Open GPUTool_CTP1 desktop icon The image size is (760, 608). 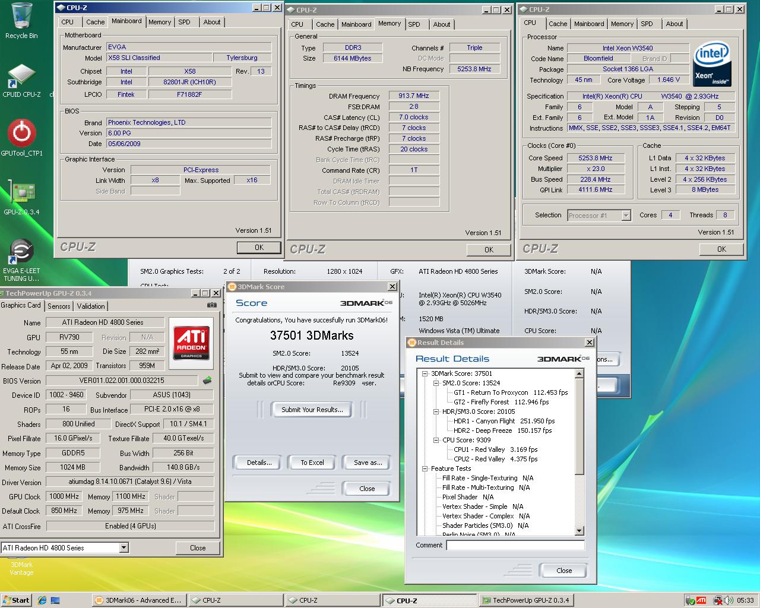tap(21, 137)
